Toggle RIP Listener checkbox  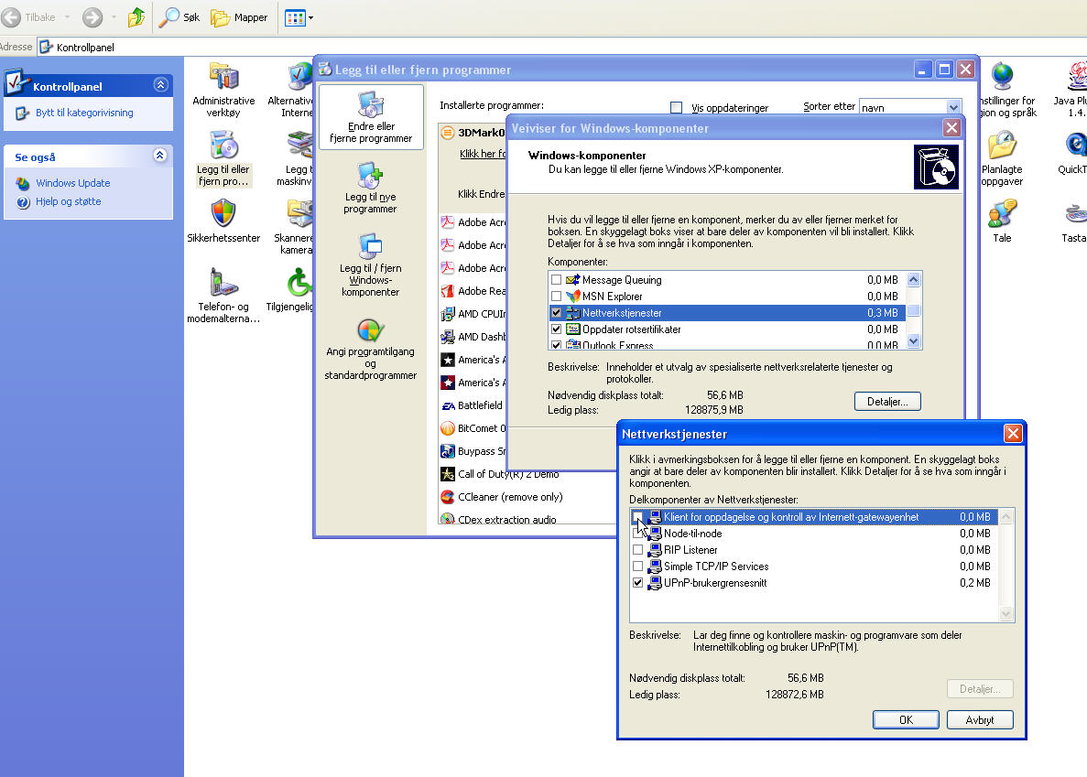click(637, 550)
